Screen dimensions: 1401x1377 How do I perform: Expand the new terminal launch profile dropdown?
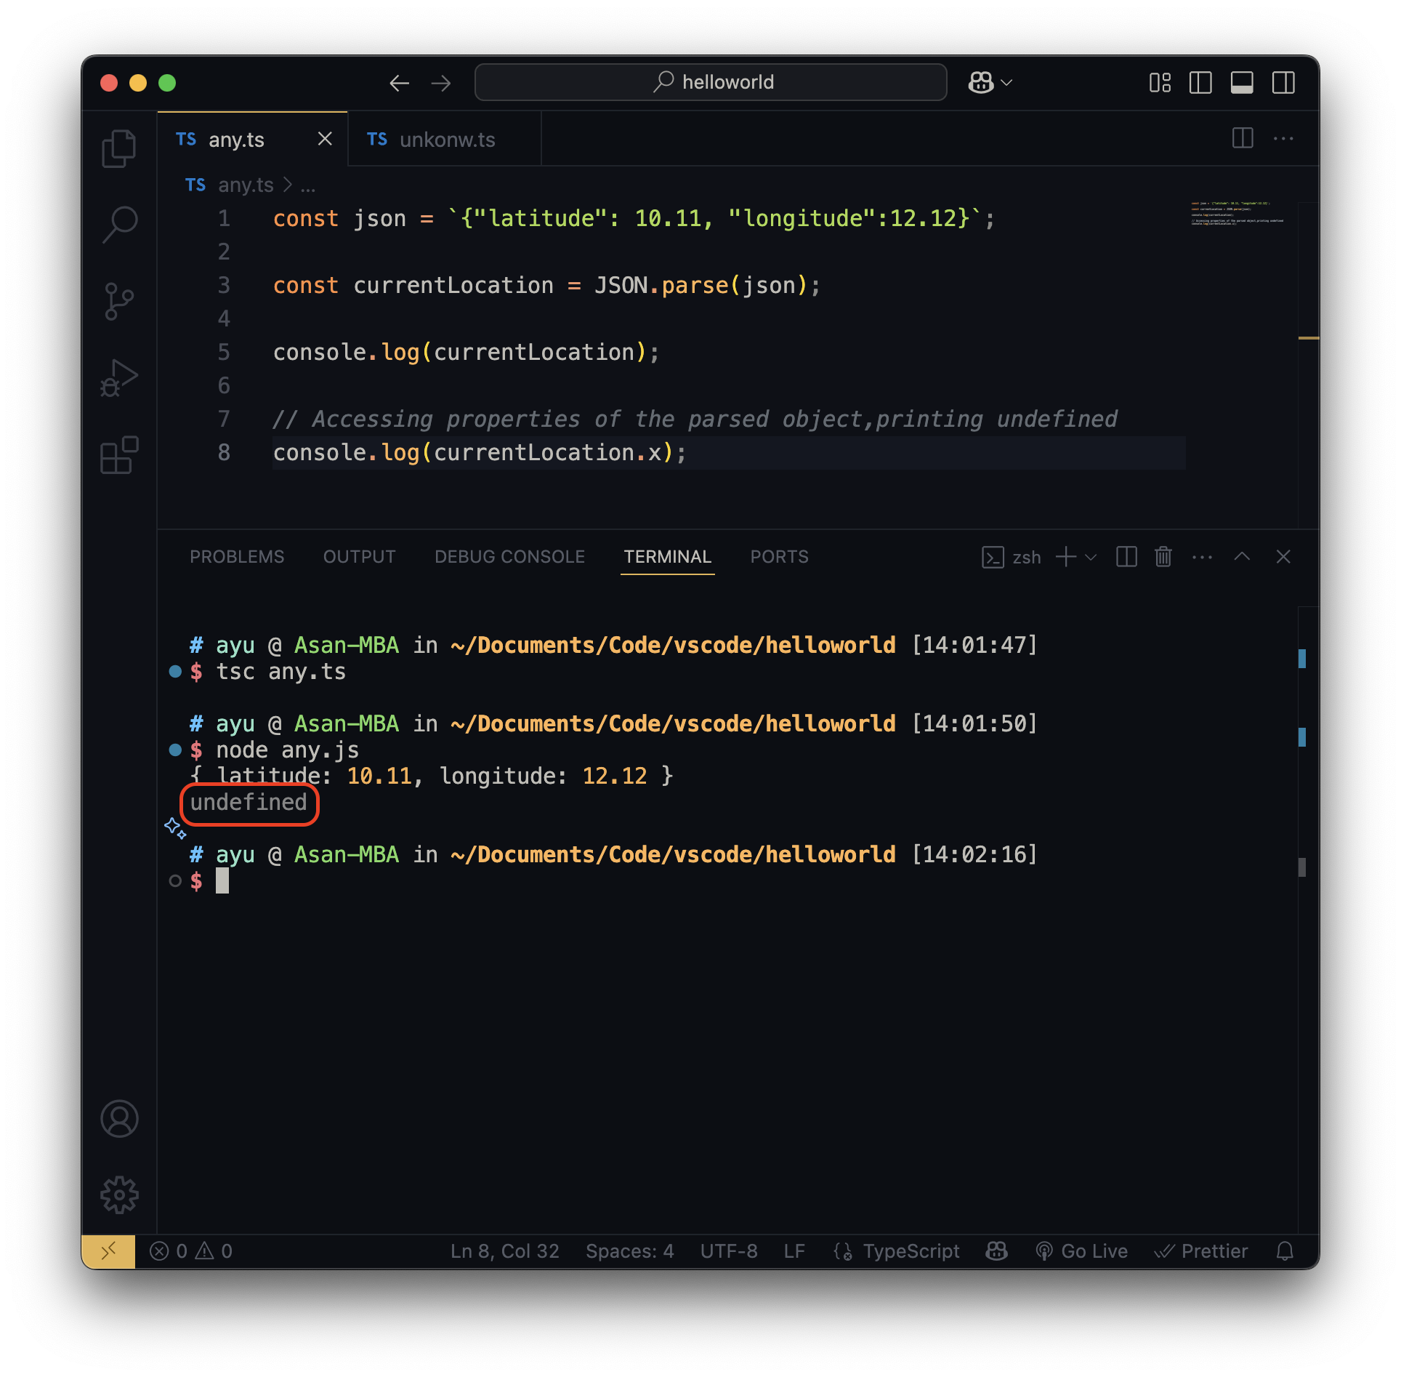(x=1091, y=557)
